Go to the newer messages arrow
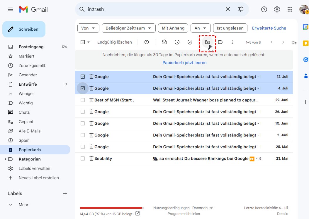 click(x=271, y=42)
